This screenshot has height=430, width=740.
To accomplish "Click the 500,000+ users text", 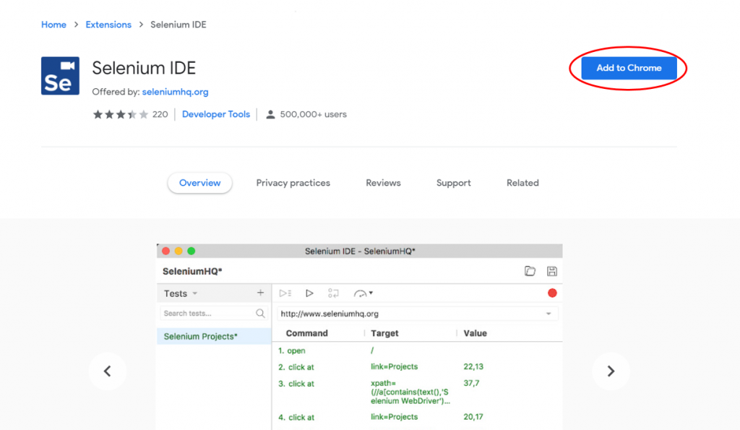I will click(314, 114).
